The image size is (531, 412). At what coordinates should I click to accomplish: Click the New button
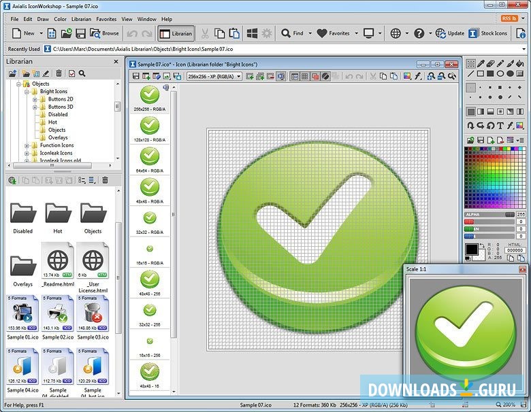pyautogui.click(x=23, y=33)
